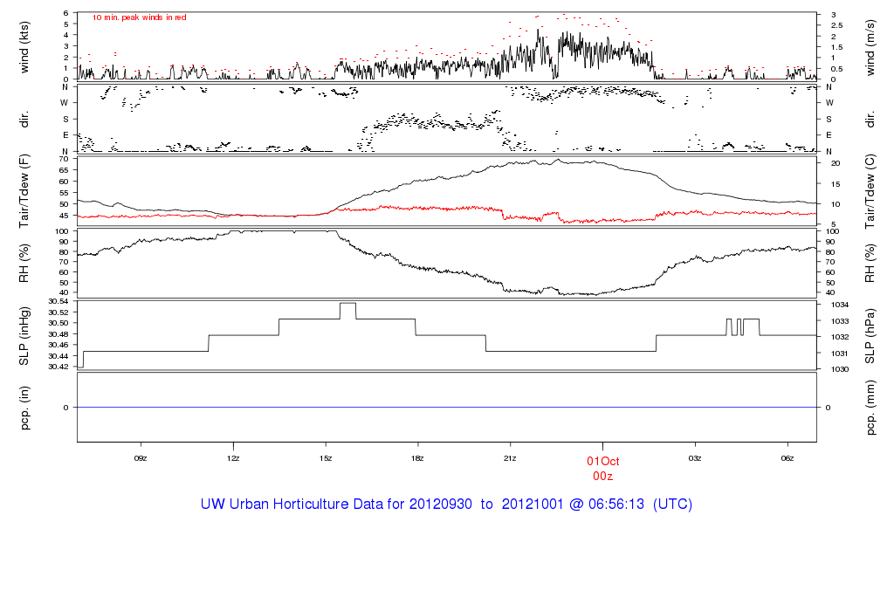
Task: Click the '1034' hPa axis value
Action: (x=840, y=305)
